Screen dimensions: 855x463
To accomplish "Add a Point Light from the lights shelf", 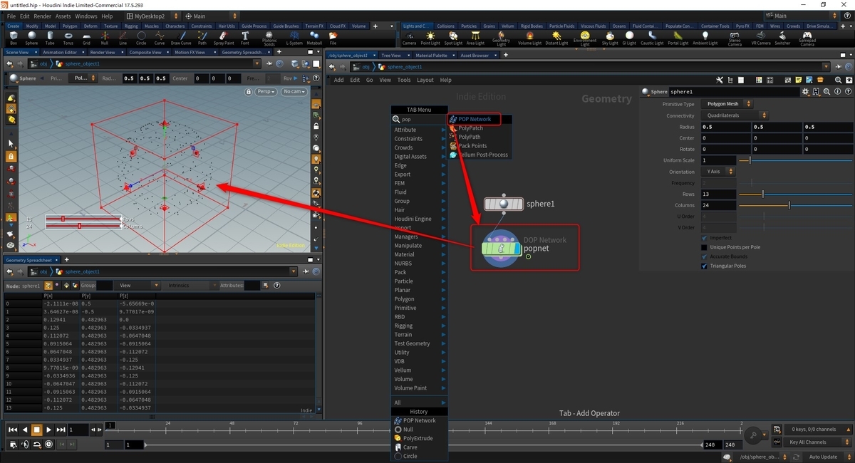I will coord(430,37).
